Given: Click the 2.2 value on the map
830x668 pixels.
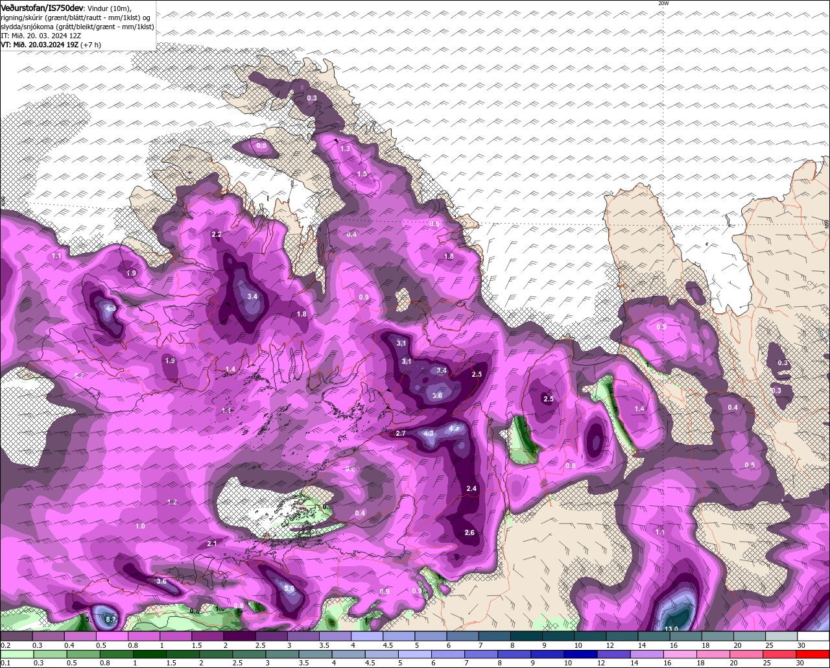Looking at the screenshot, I should [x=217, y=234].
